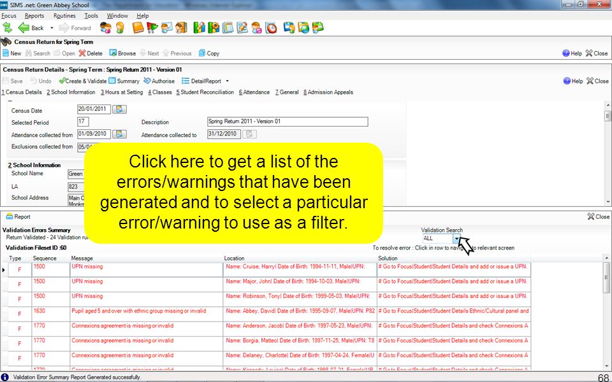Image resolution: width=612 pixels, height=382 pixels.
Task: Click the person with padlock icon
Action: [x=256, y=27]
